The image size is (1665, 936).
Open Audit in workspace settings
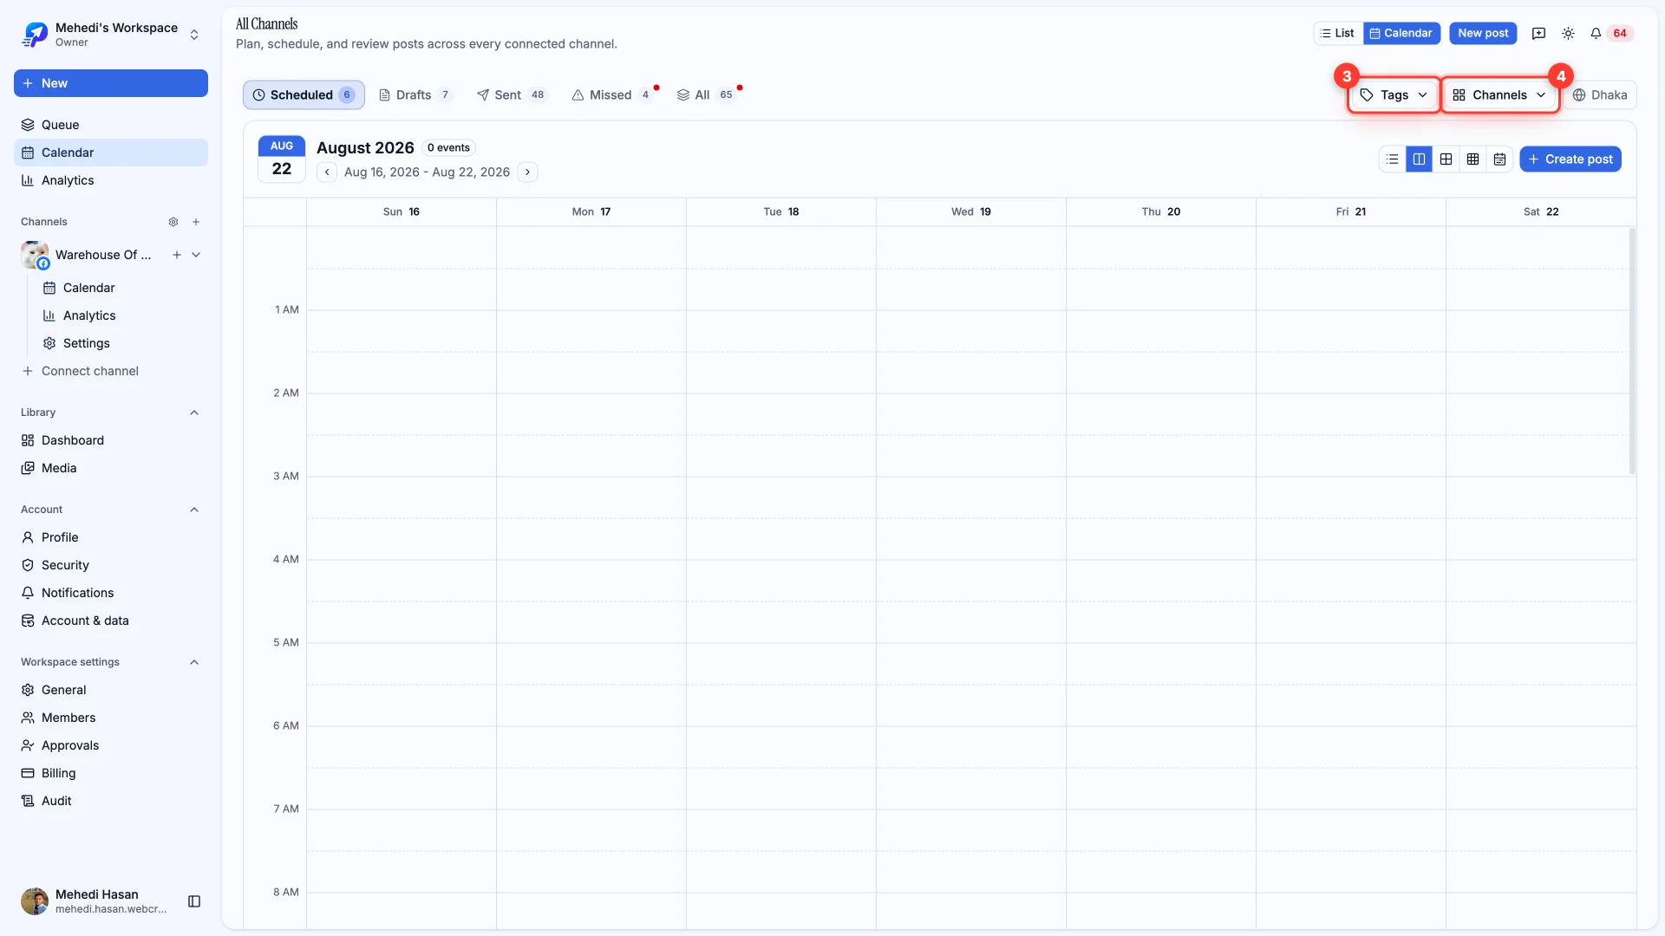(111, 801)
